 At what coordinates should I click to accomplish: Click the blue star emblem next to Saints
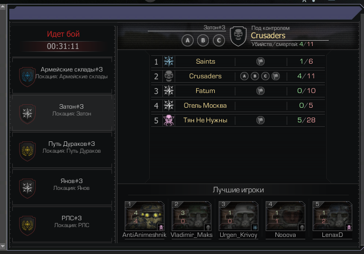point(169,61)
